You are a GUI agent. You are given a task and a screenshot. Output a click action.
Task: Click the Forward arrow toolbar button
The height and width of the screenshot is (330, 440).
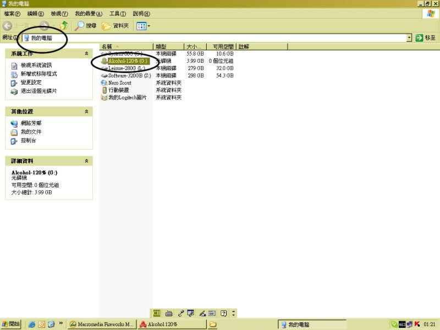pyautogui.click(x=44, y=26)
